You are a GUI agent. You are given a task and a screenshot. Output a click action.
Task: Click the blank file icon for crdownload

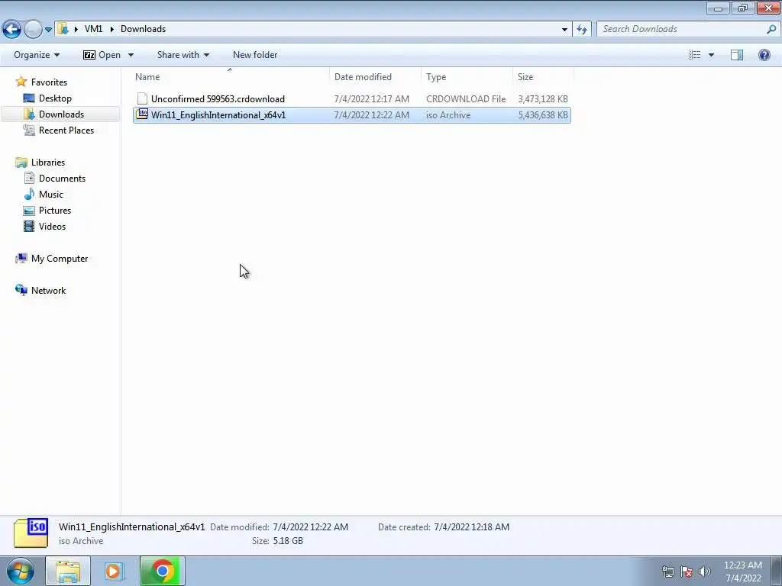tap(142, 98)
